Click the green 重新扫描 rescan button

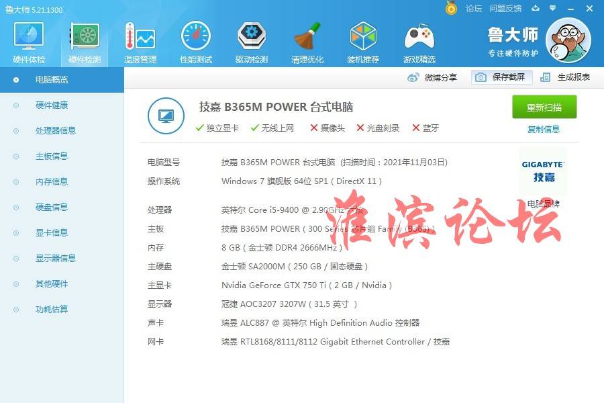coord(544,107)
